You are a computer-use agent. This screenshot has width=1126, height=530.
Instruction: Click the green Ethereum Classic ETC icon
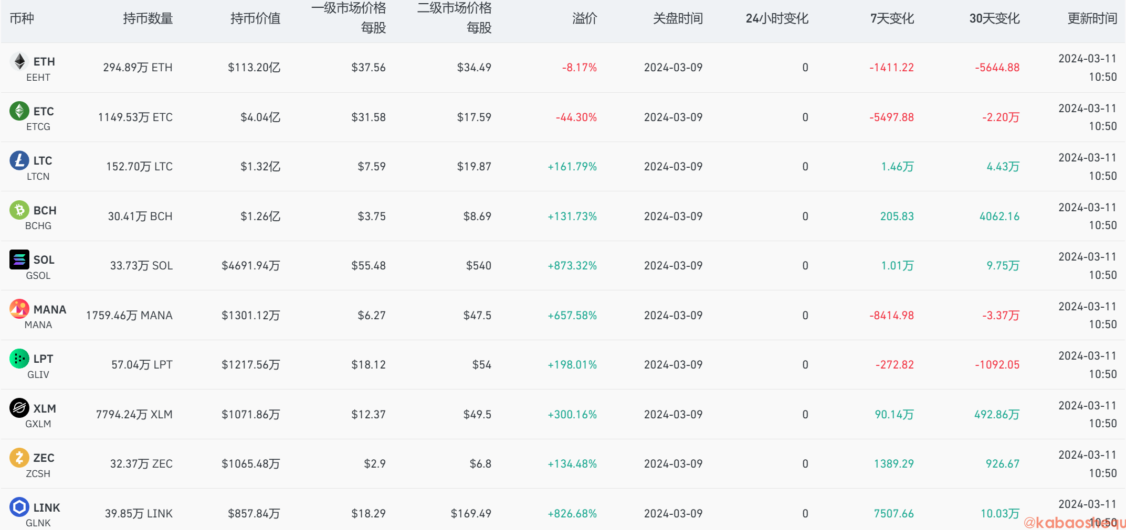point(19,111)
